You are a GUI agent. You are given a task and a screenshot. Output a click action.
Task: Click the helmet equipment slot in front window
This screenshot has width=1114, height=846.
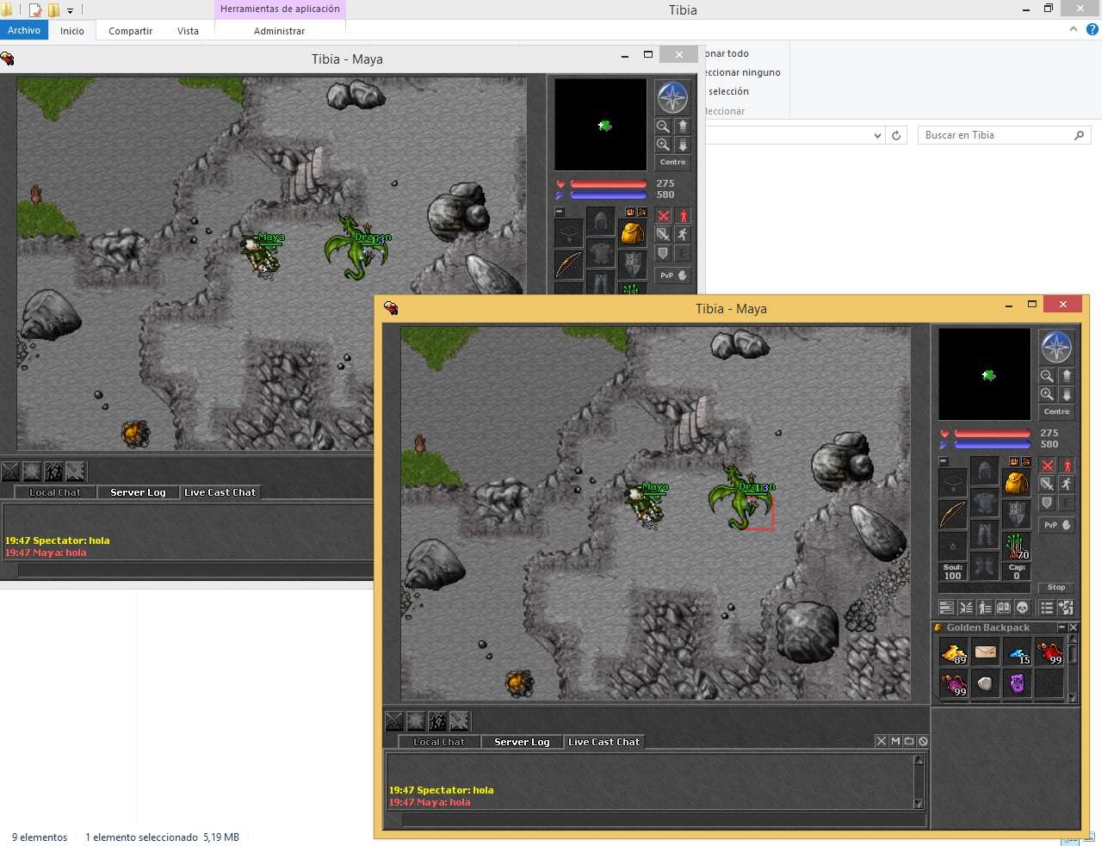point(985,472)
